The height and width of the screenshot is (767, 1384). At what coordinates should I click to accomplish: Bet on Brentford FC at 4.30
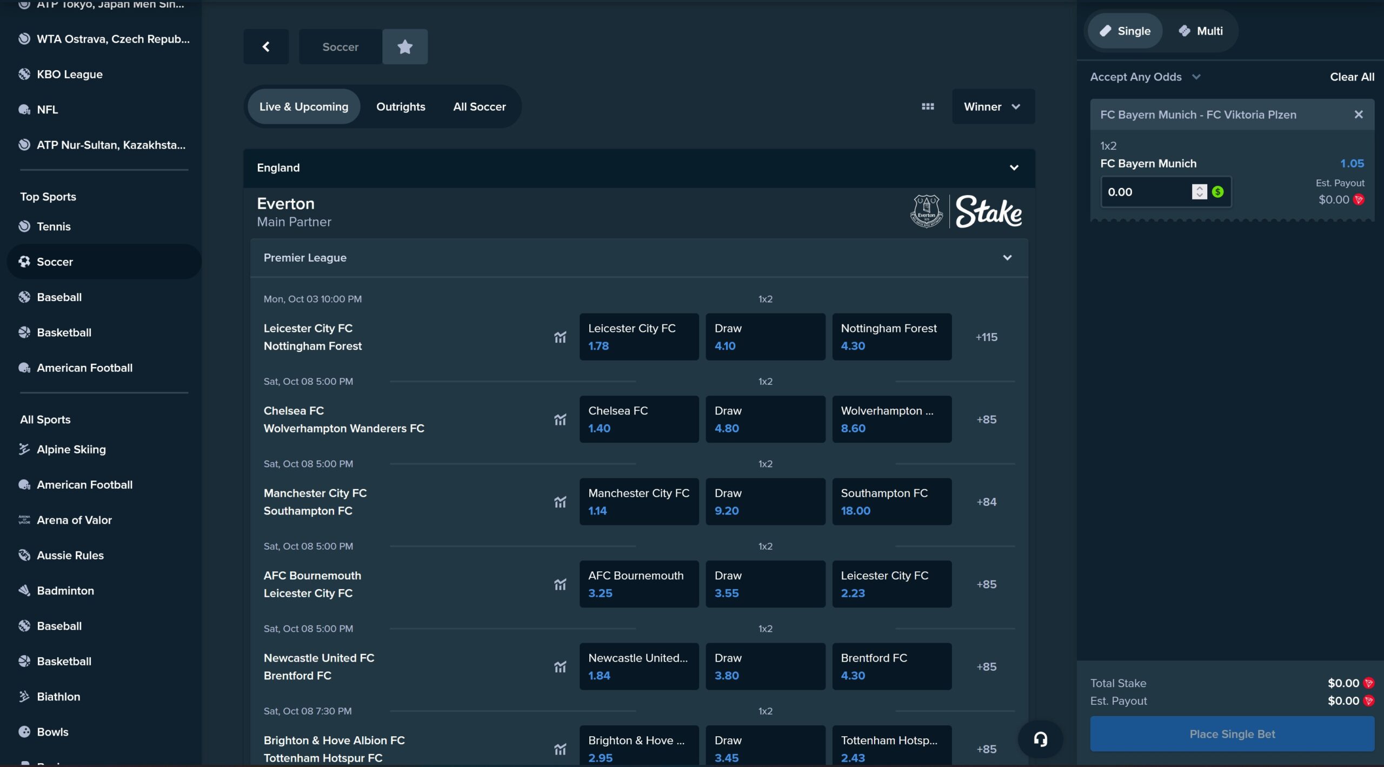coord(892,666)
